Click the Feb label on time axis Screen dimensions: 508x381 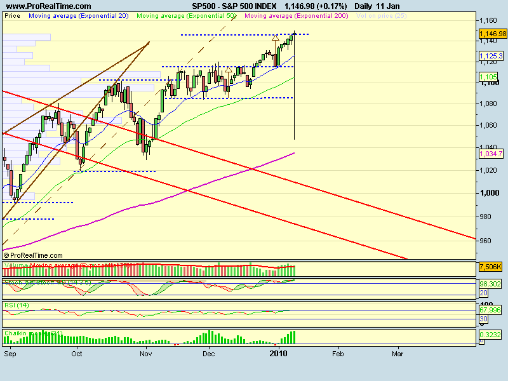click(x=338, y=354)
